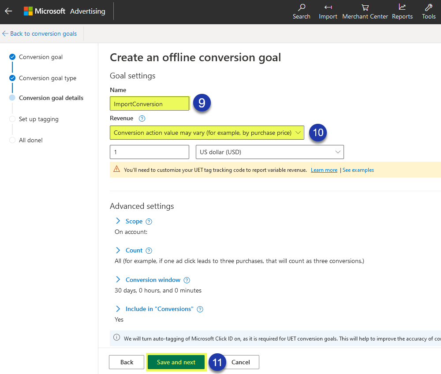Click the Import icon
Screen dimensions: 441x374
pyautogui.click(x=328, y=11)
